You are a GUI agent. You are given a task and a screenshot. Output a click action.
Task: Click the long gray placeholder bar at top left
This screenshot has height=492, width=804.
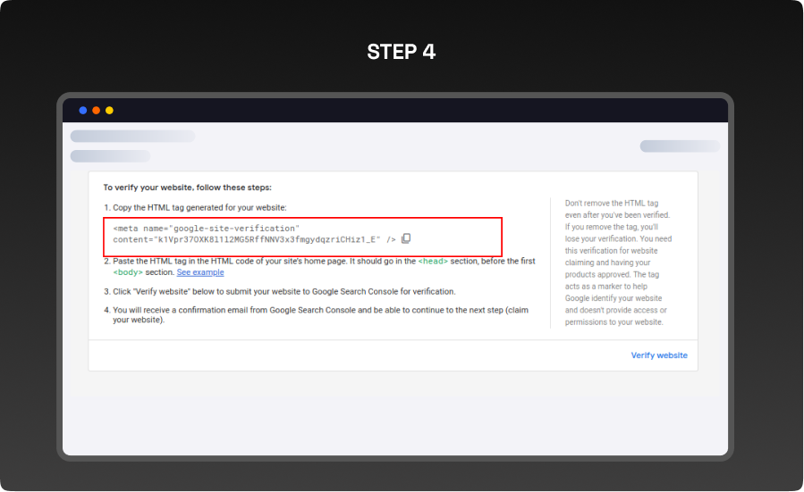(132, 137)
